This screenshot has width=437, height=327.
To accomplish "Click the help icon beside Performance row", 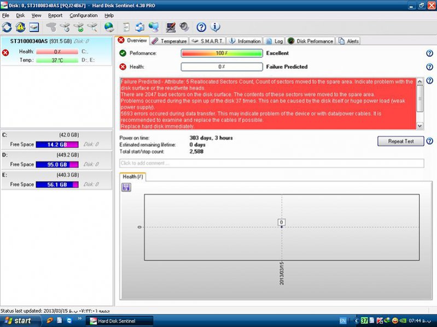I will 429,53.
